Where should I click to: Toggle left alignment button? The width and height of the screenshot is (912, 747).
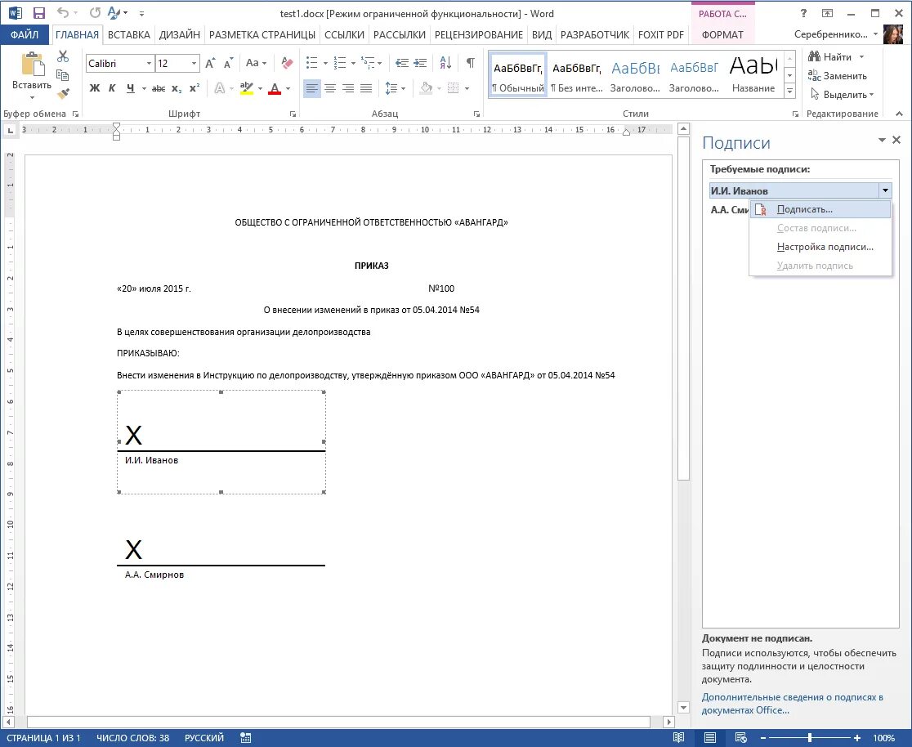[x=311, y=88]
